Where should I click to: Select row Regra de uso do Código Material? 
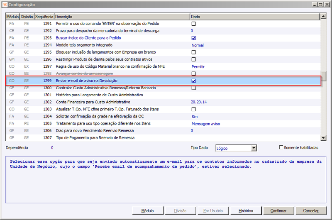(x=163, y=66)
